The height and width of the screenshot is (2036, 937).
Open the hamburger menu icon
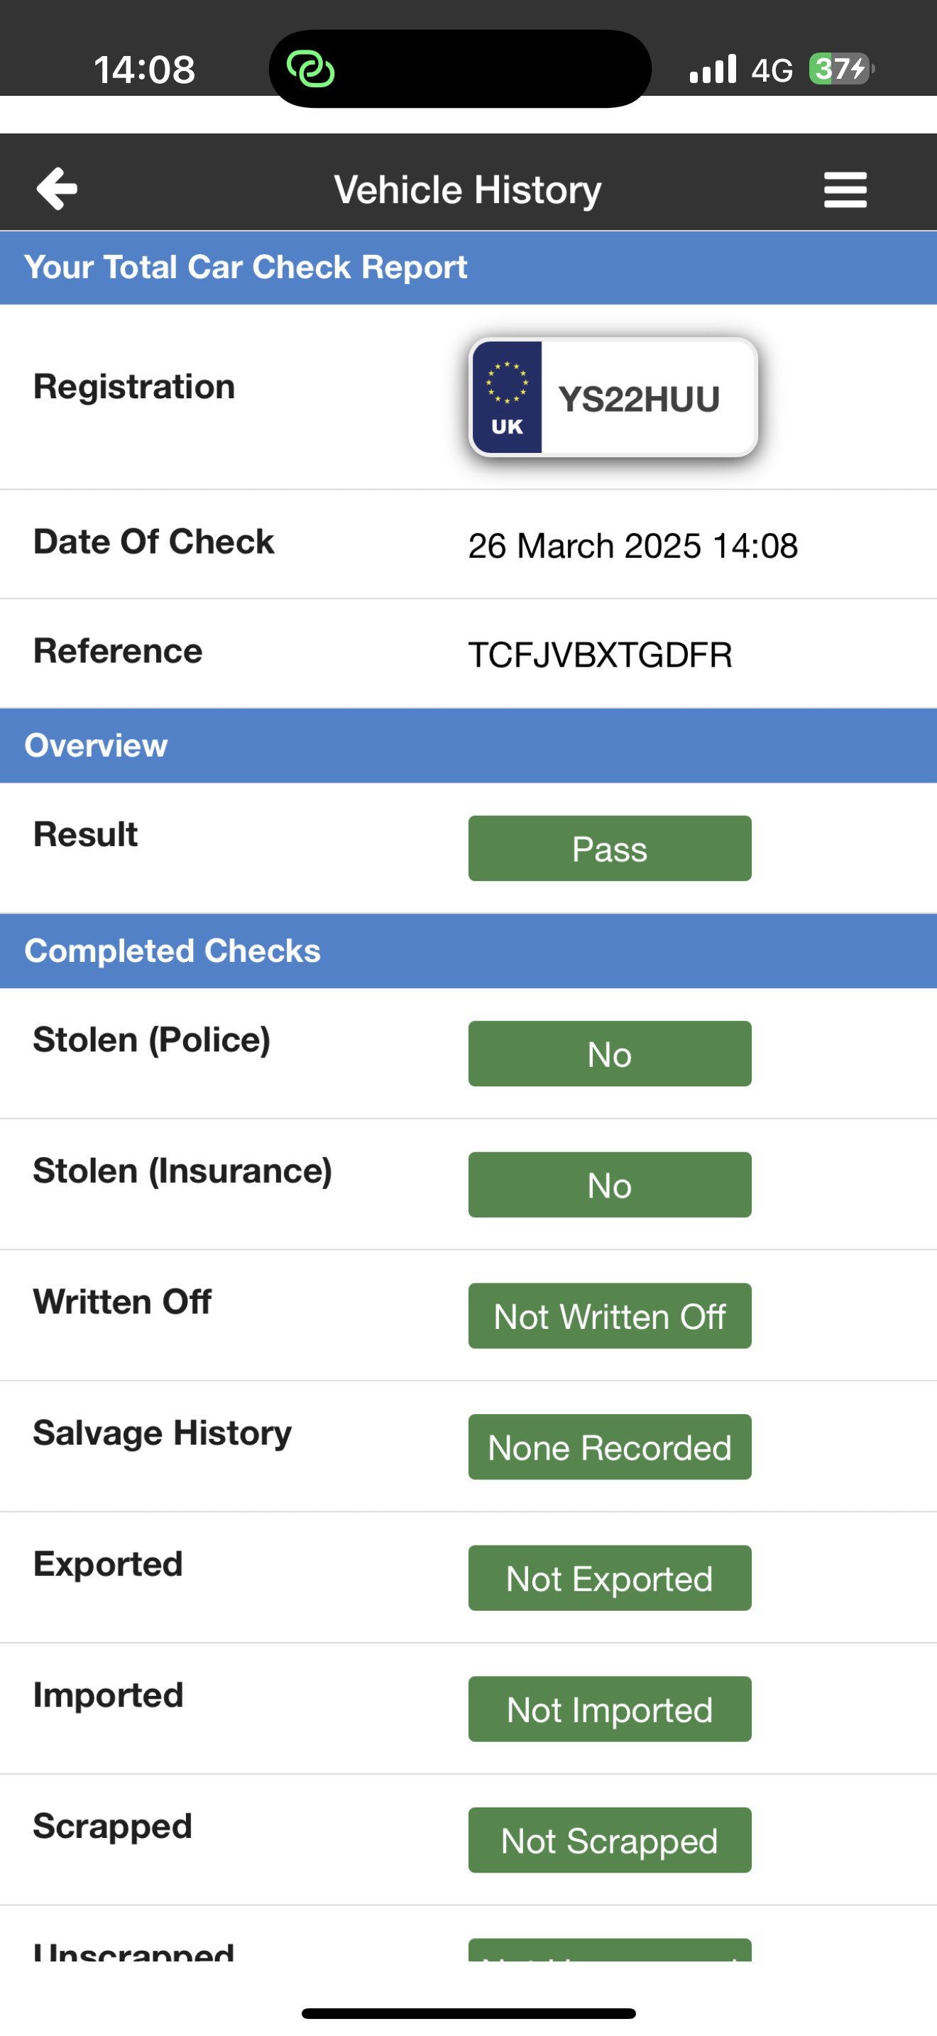coord(845,190)
